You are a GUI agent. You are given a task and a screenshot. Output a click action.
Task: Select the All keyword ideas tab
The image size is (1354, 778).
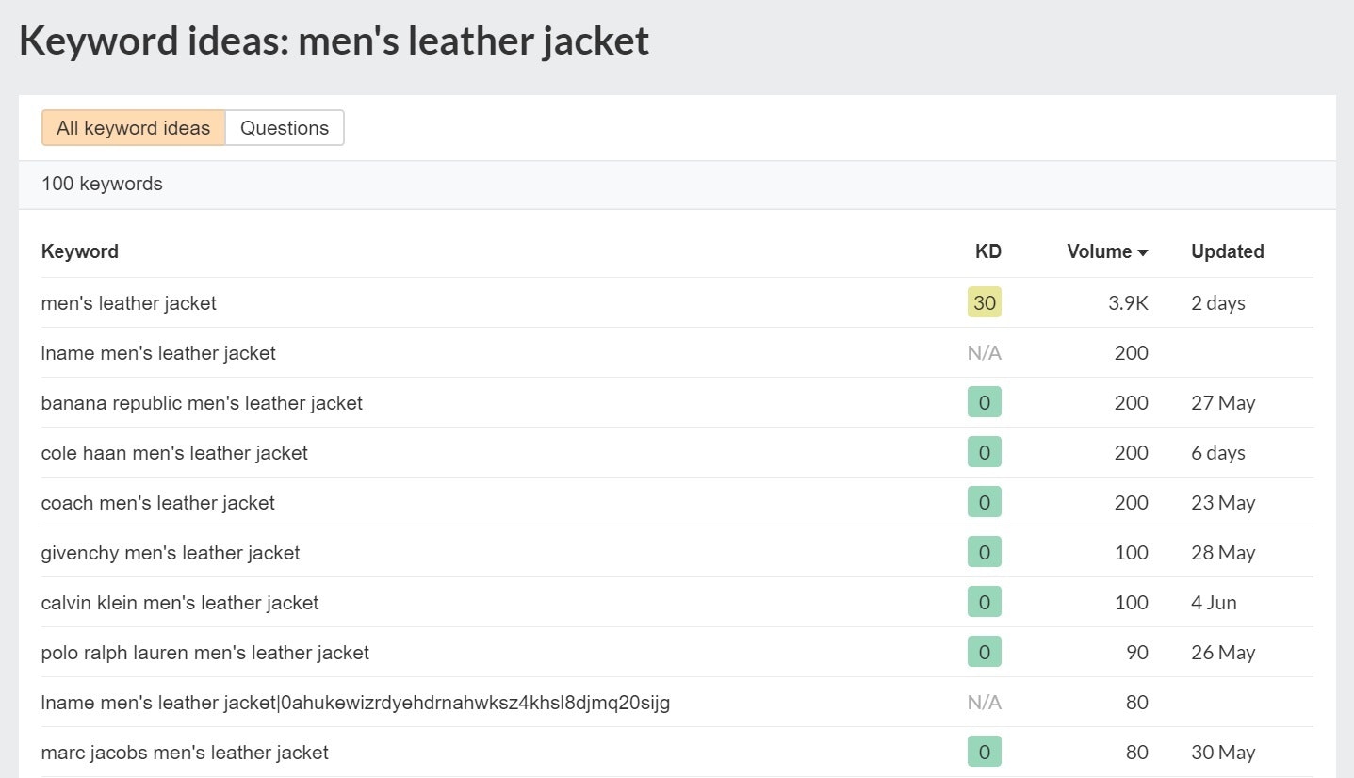pyautogui.click(x=133, y=128)
